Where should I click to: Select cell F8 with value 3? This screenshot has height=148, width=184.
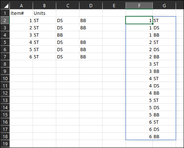click(x=139, y=64)
